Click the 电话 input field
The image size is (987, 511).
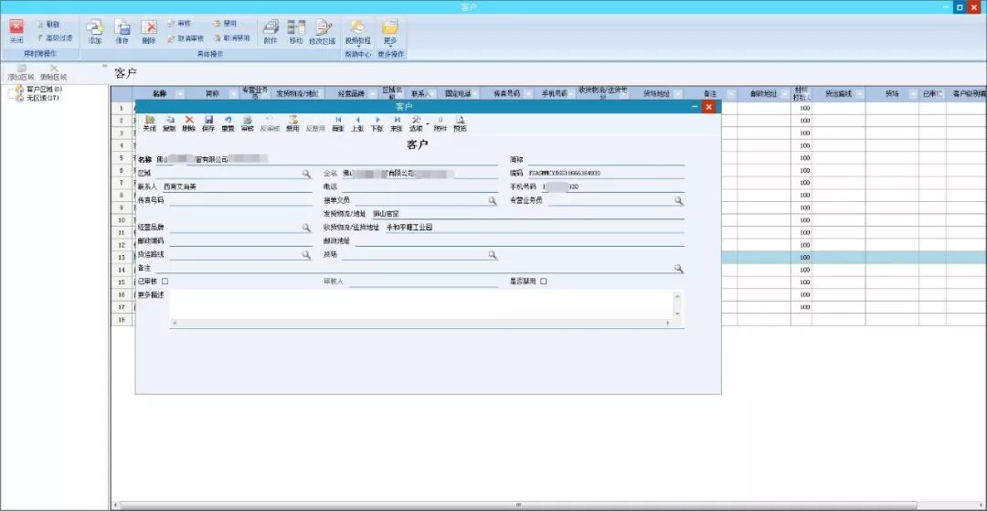419,186
